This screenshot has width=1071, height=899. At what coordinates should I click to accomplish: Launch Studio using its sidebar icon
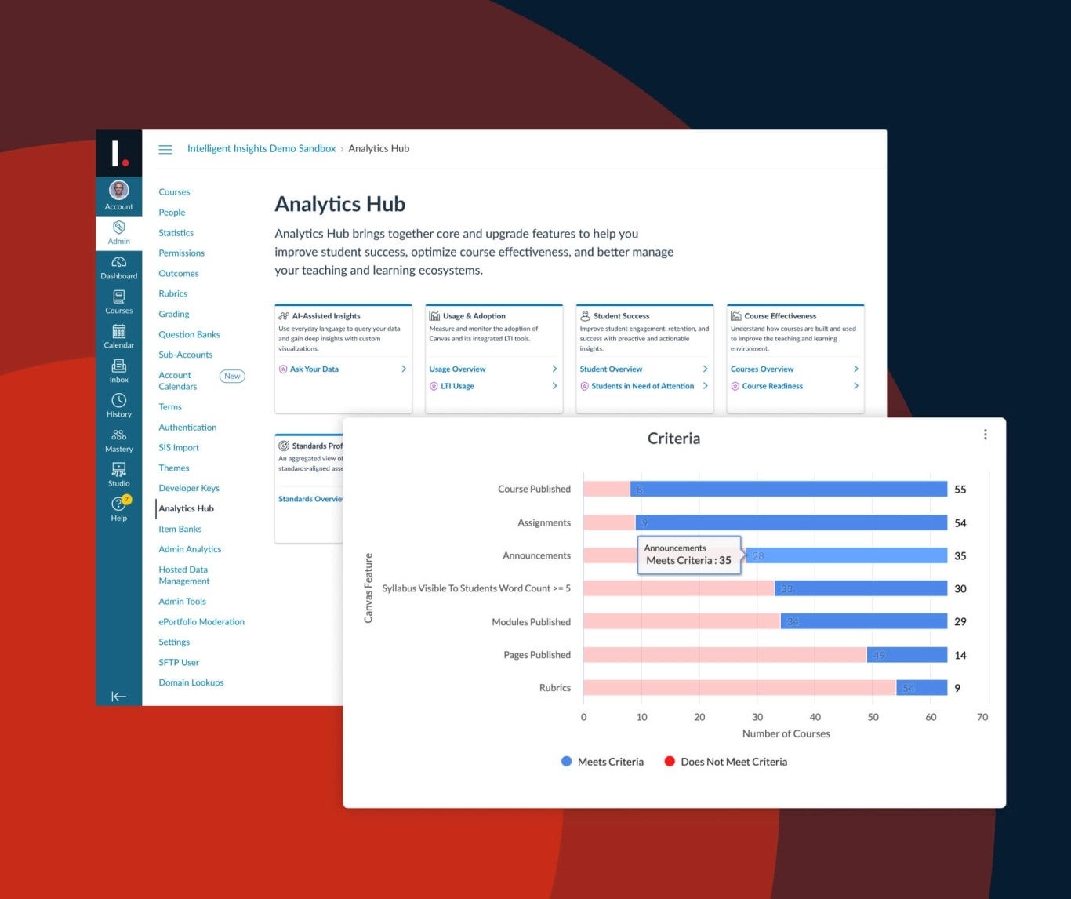pos(118,474)
